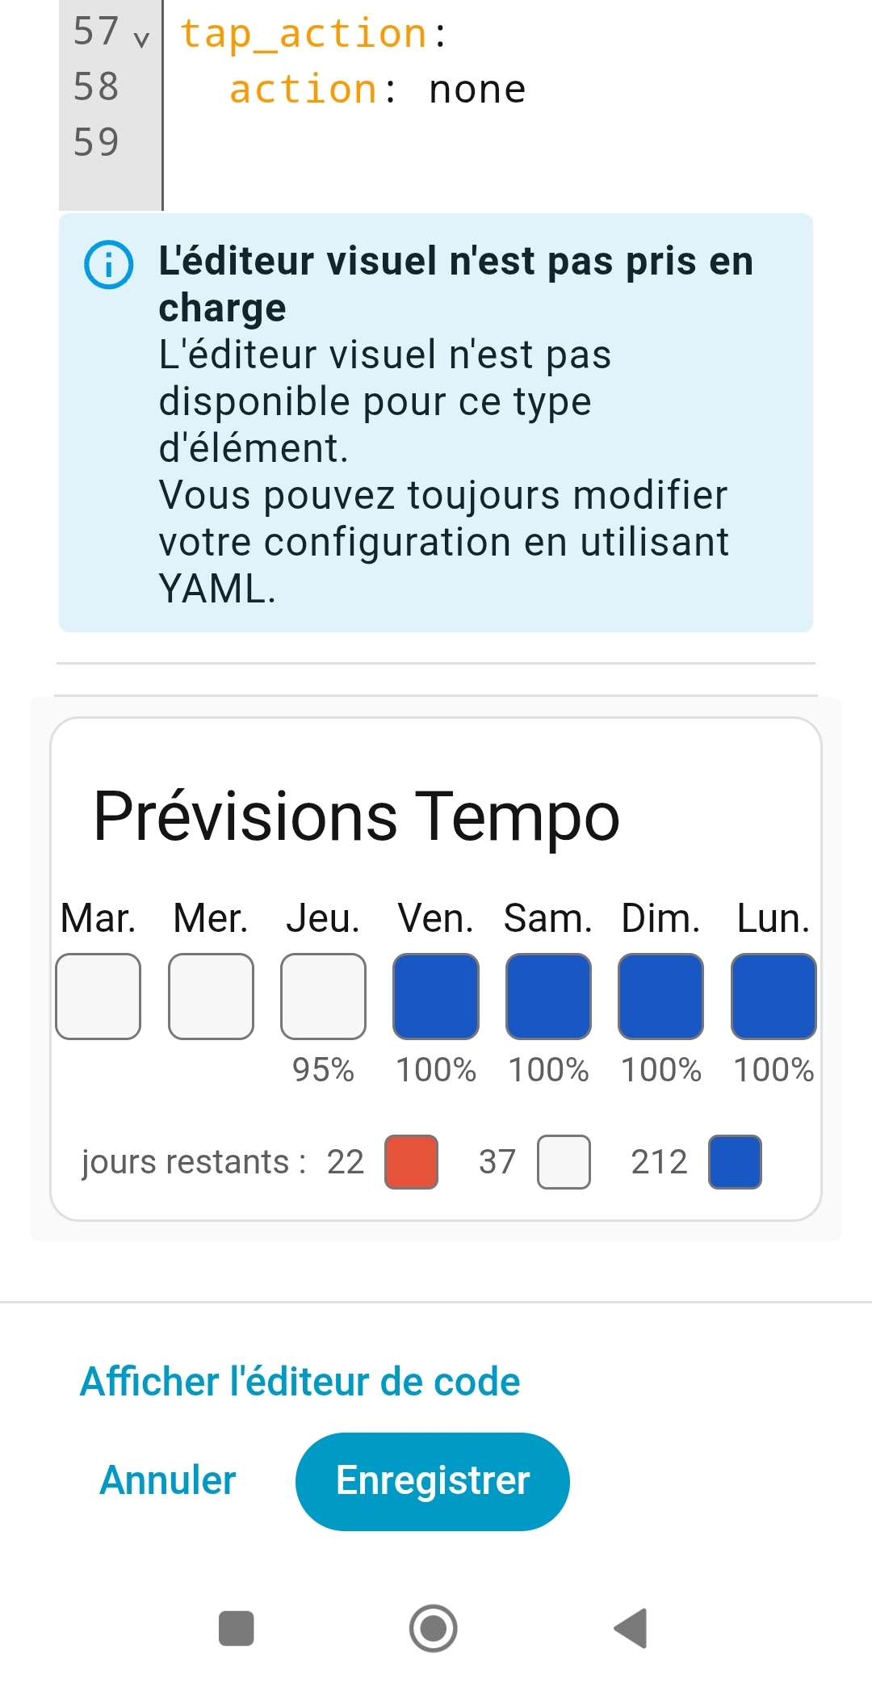
Task: Tap the Android recent apps square button
Action: point(237,1628)
